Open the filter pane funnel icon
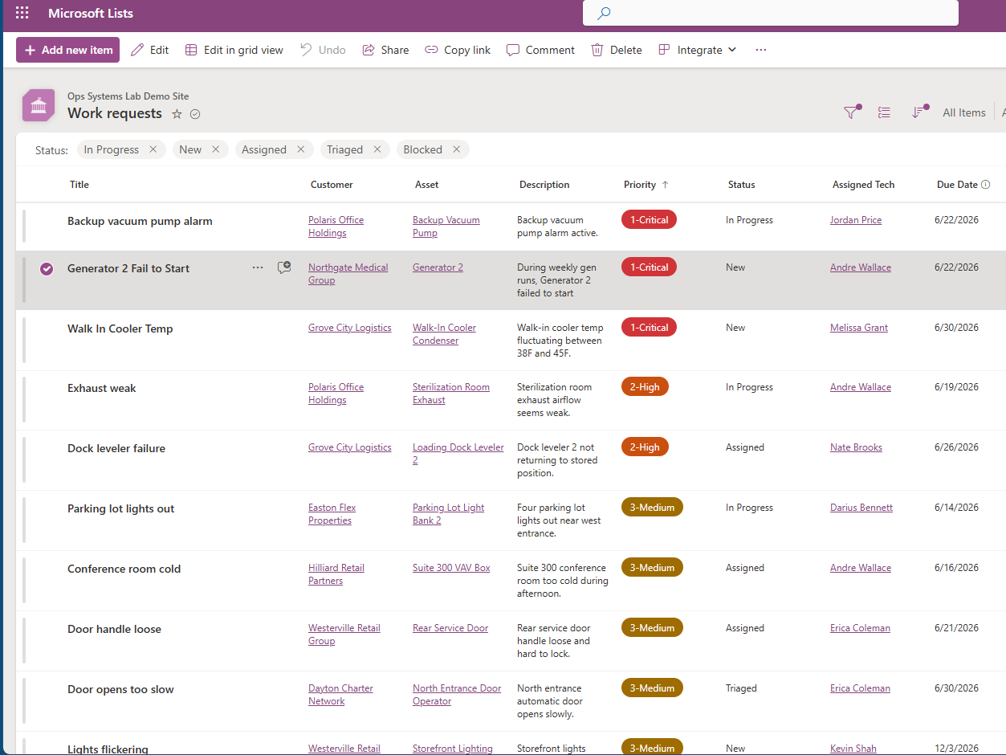Viewport: 1006px width, 755px height. tap(851, 112)
